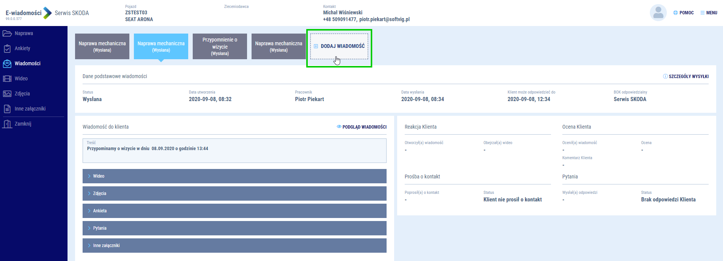Click the Zamknij door icon
Screen dimensions: 723x261
7,124
